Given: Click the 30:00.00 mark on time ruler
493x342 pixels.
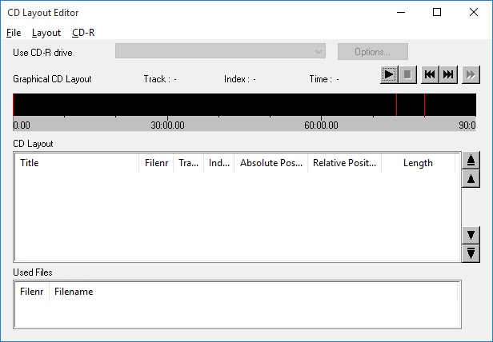Looking at the screenshot, I should 167,125.
